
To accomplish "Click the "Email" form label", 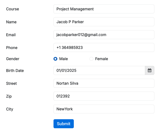I will pyautogui.click(x=11, y=35).
